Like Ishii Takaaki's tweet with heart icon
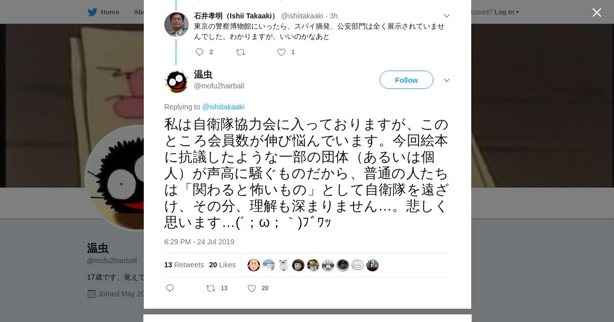Image resolution: width=614 pixels, height=322 pixels. (281, 52)
